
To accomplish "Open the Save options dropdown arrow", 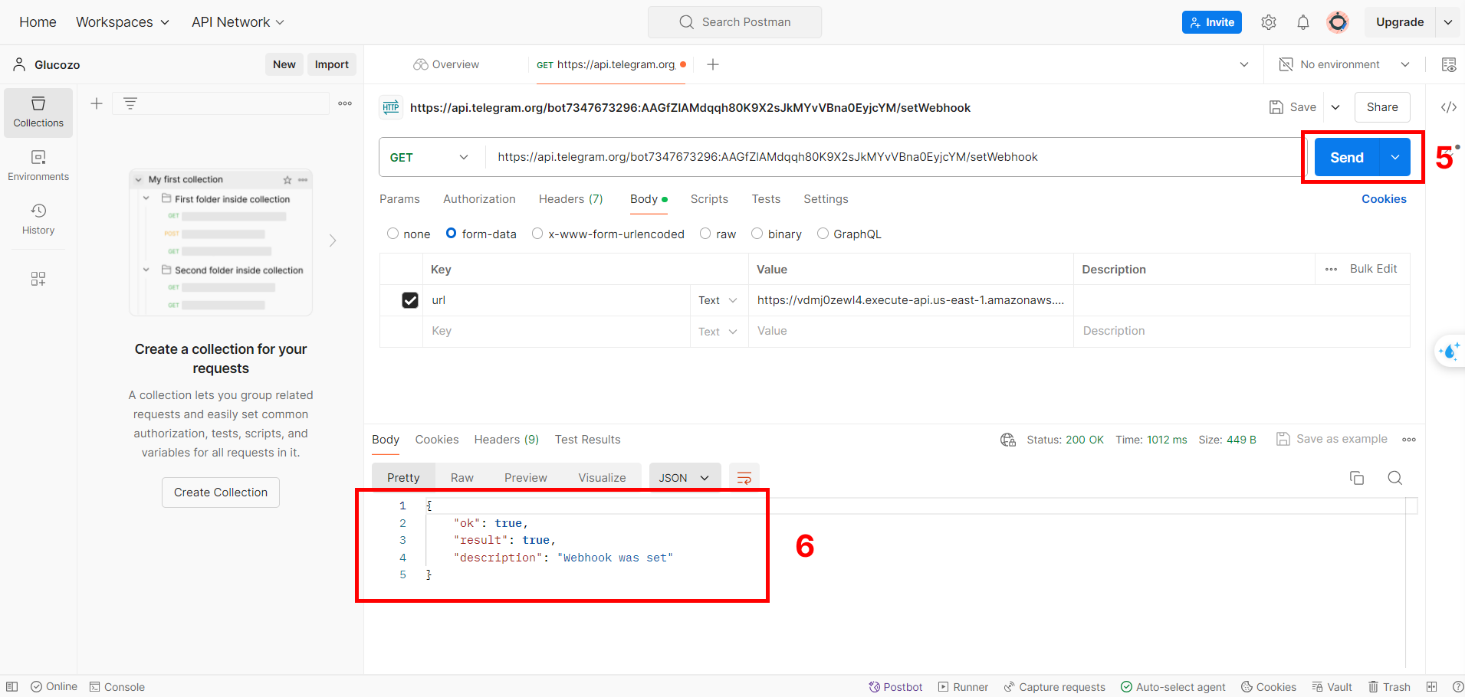I will [1335, 107].
